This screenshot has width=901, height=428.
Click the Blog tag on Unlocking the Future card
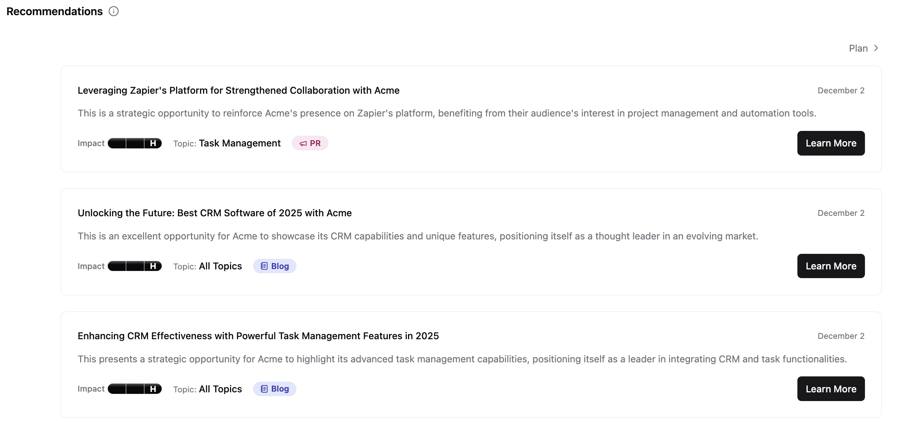point(274,266)
